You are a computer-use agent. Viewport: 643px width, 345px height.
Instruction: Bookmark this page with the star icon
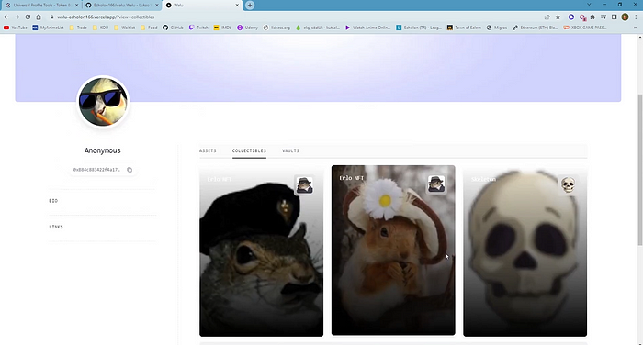558,17
